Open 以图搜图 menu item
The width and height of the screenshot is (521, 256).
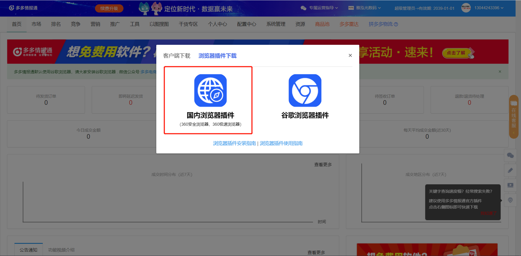pos(159,24)
